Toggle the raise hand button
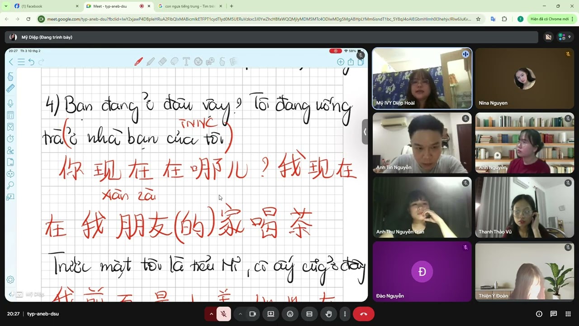This screenshot has width=579, height=326. point(329,314)
